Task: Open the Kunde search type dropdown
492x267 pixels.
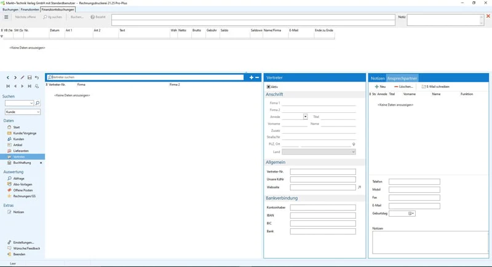Action: point(23,112)
